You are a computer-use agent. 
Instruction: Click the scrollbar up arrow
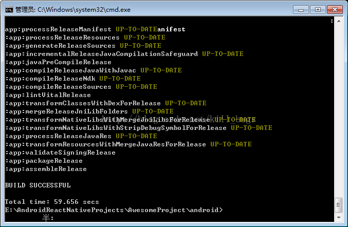click(339, 21)
